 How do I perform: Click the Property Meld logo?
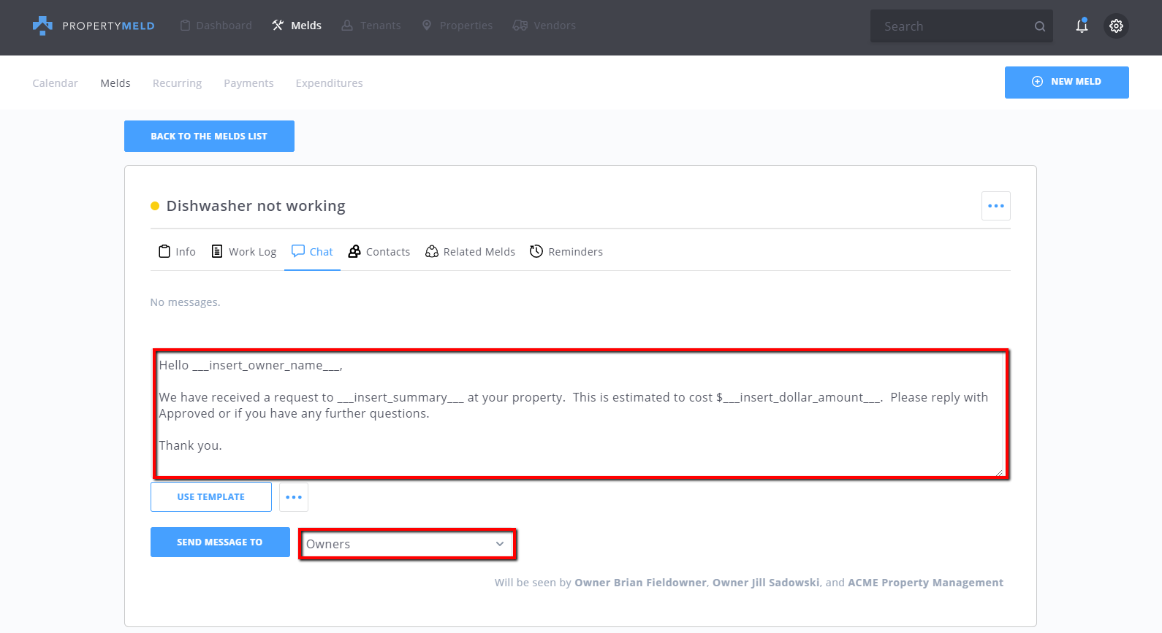coord(94,26)
